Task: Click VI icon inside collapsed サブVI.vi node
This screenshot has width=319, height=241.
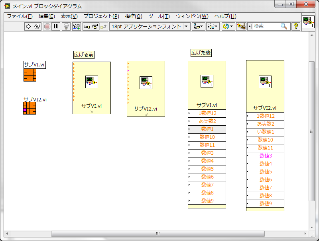Action: tap(92, 82)
